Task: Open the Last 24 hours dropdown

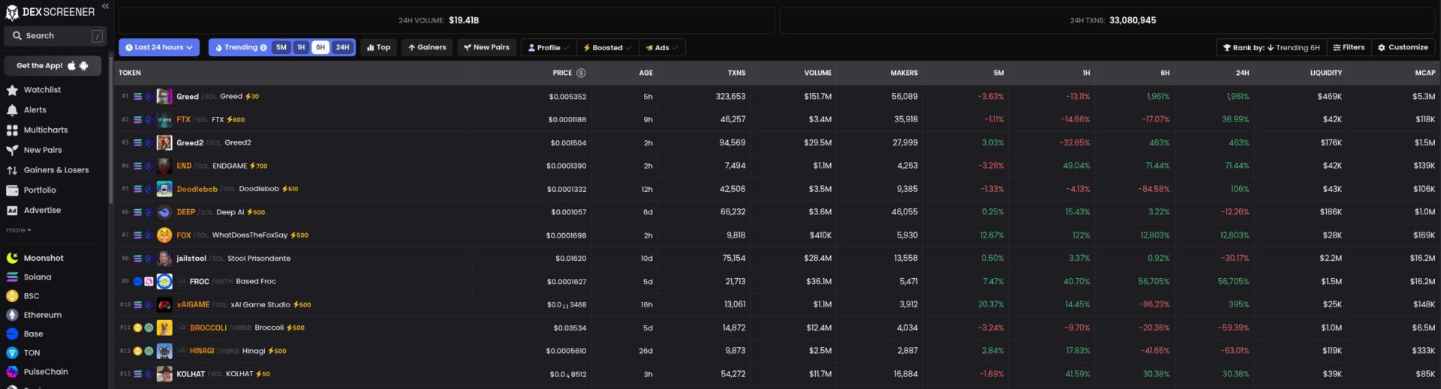Action: (x=159, y=47)
